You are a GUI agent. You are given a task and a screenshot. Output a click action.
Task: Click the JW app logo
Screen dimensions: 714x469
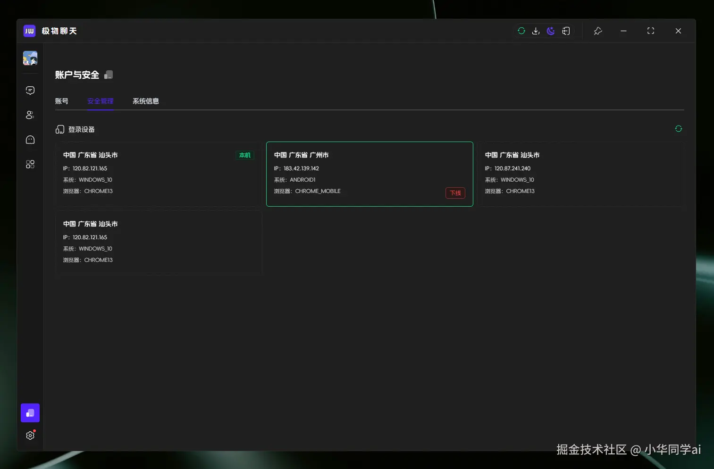(x=29, y=31)
